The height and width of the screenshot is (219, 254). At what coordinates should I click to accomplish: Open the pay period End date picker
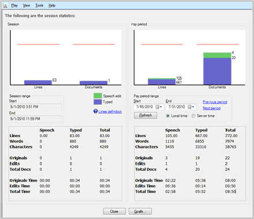click(x=191, y=107)
